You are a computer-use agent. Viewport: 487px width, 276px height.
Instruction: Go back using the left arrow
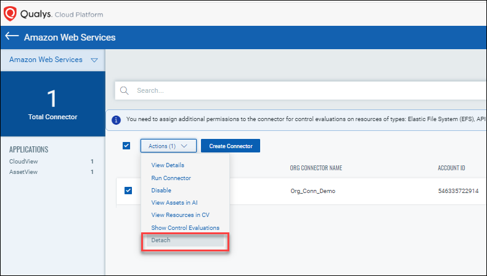(x=12, y=36)
